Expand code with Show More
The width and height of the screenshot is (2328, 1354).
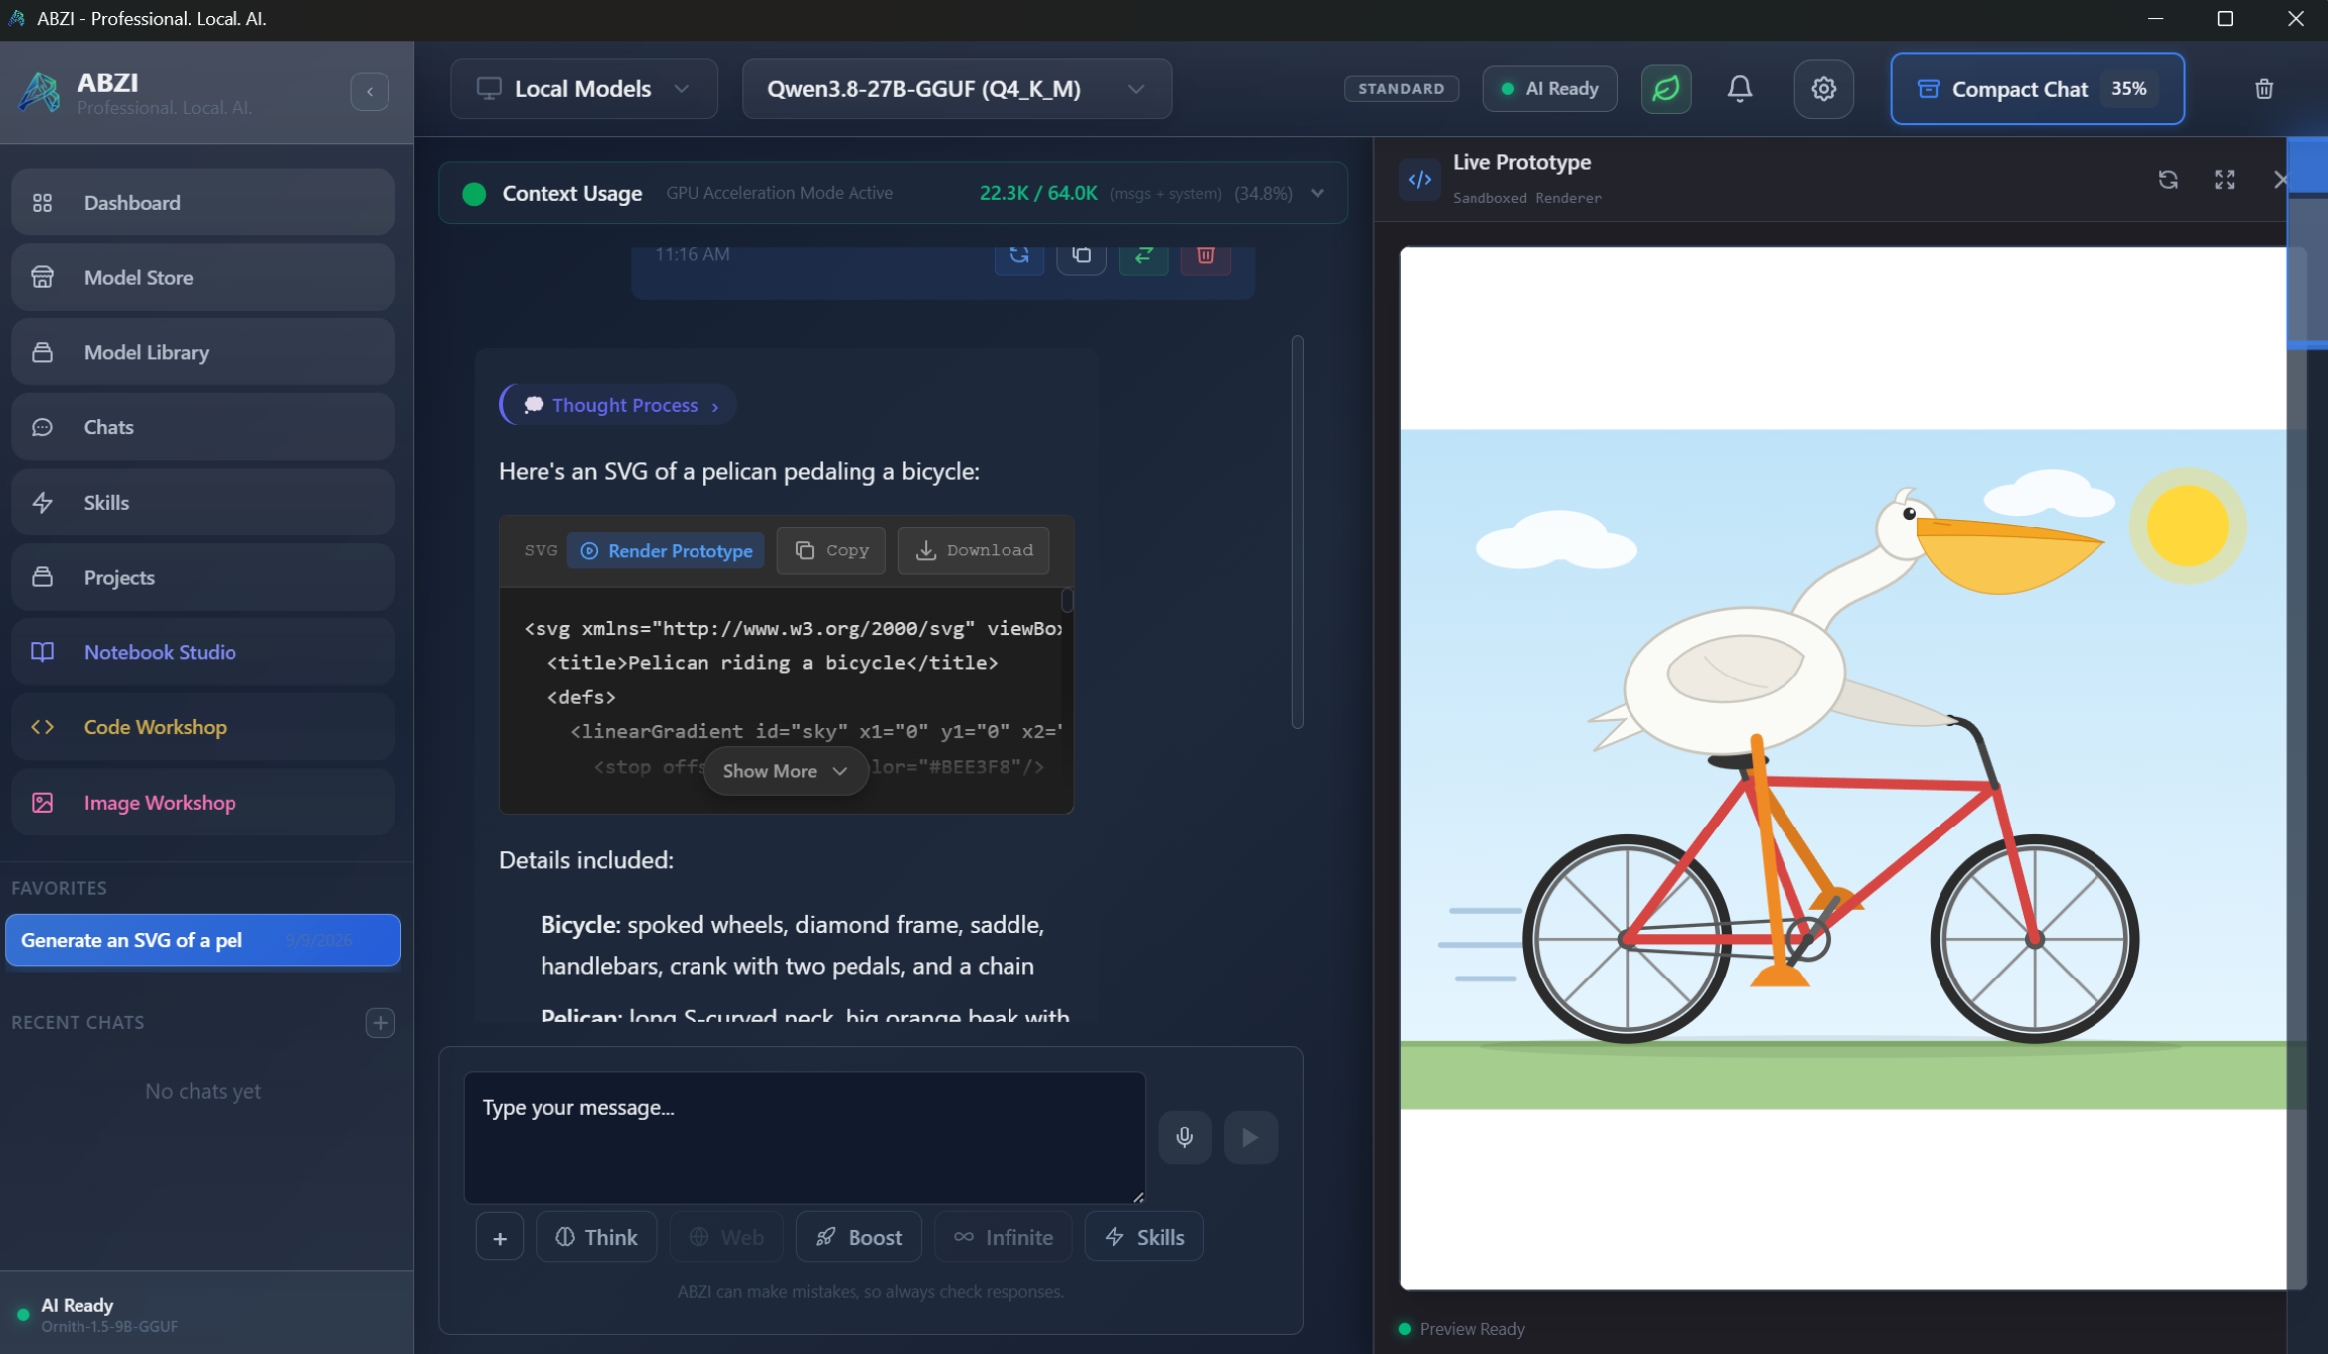(x=786, y=771)
